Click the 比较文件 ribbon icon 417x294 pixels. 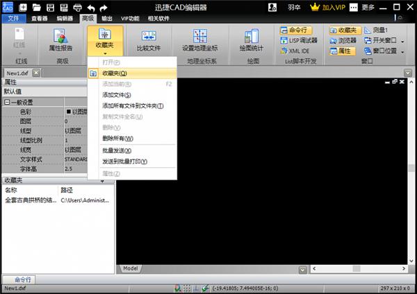pyautogui.click(x=149, y=36)
